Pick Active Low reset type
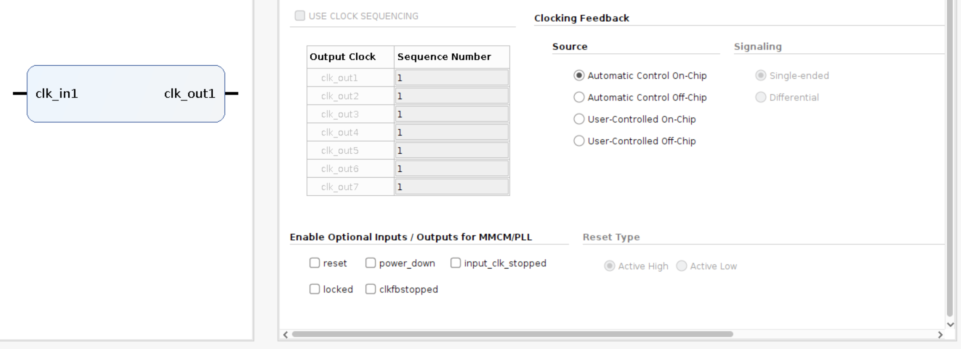This screenshot has height=349, width=961. 682,266
